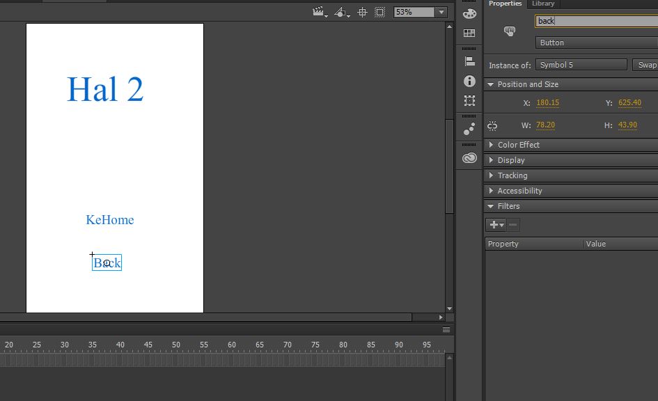
Task: Open the Button instance behavior dropdown
Action: click(x=596, y=42)
